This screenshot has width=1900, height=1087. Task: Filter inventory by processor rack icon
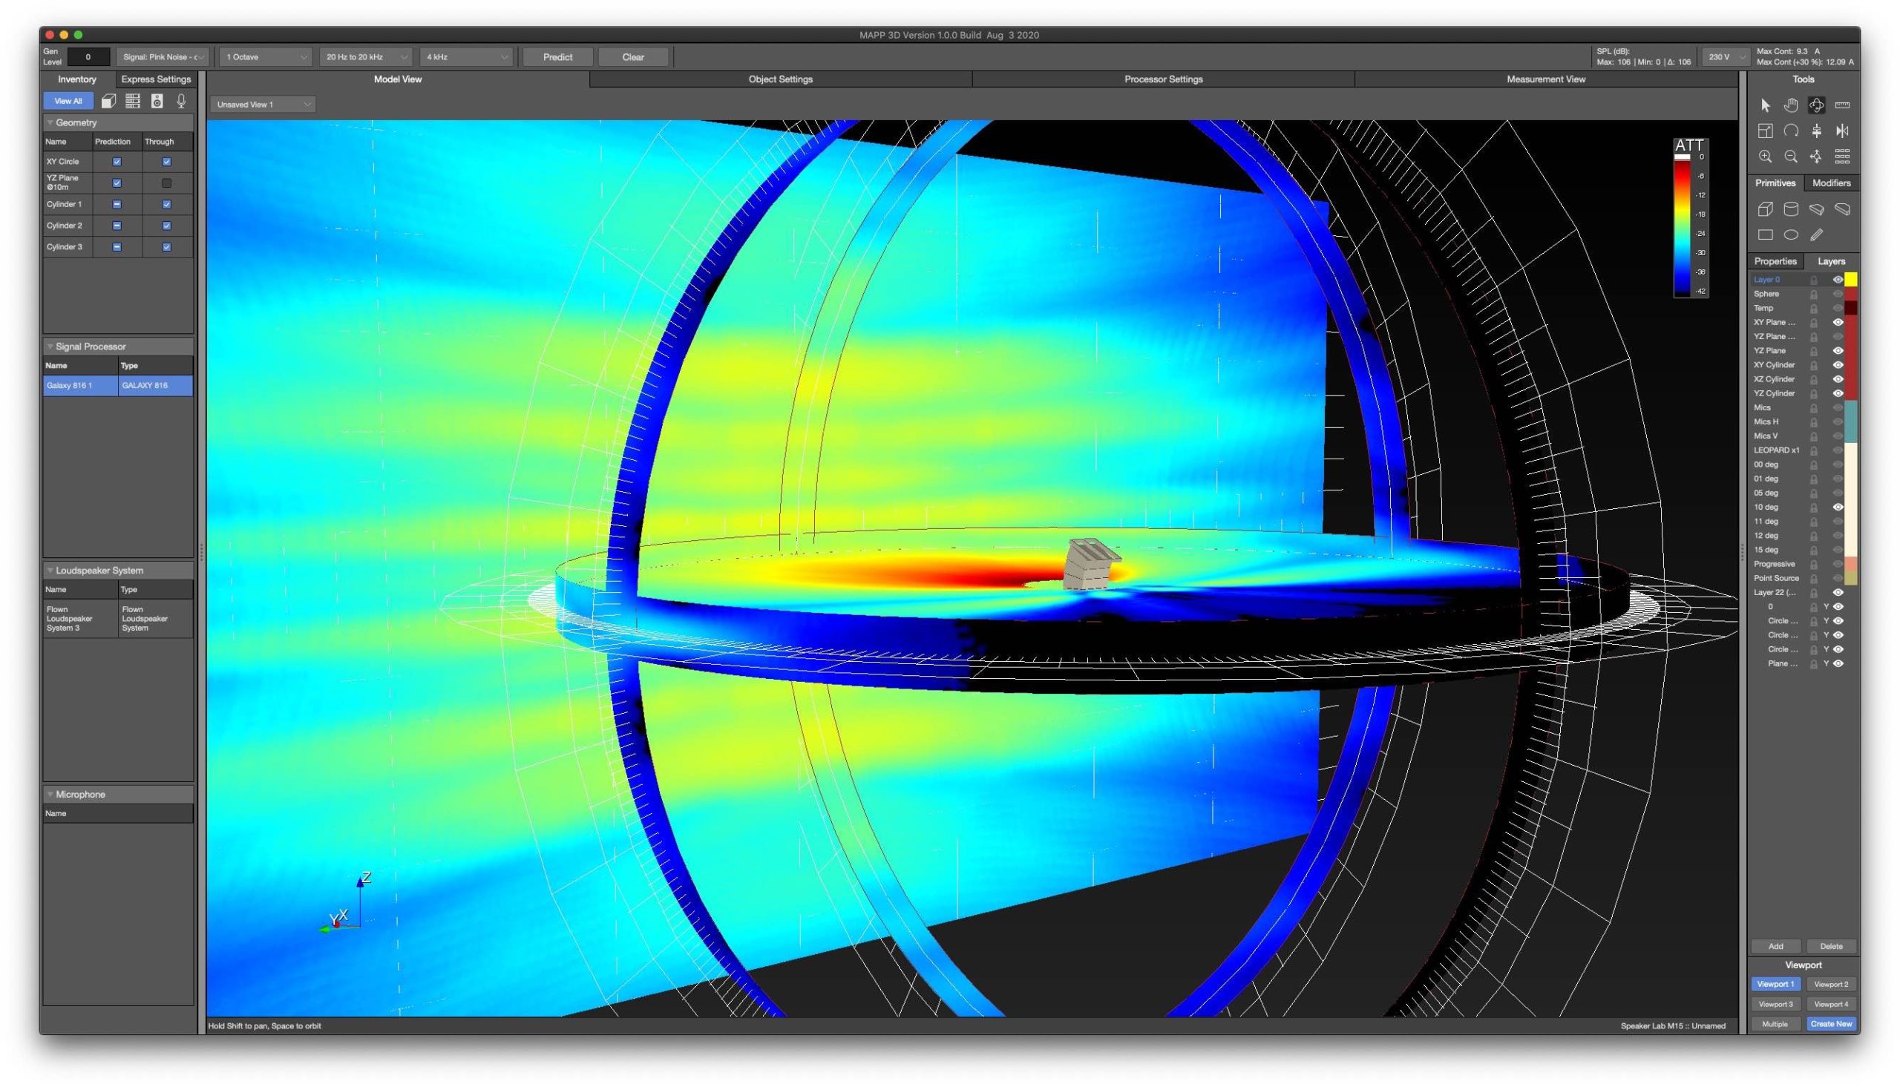click(x=133, y=101)
